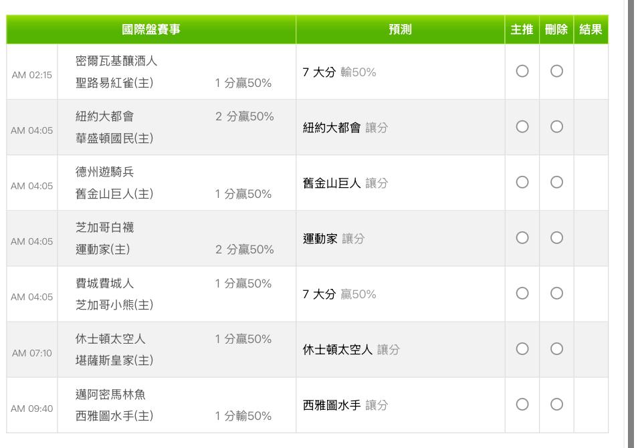Mark 運動家 prediction as 主推

(522, 238)
